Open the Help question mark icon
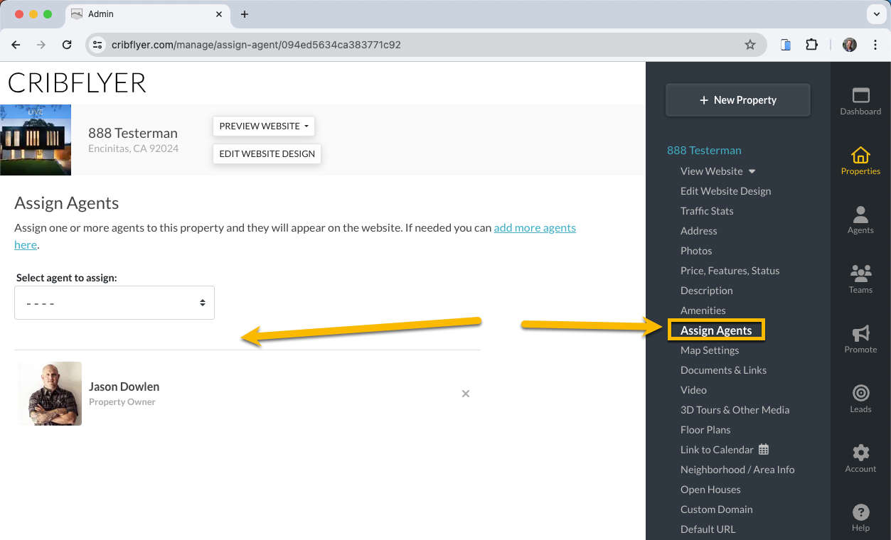This screenshot has width=891, height=540. pos(860,512)
